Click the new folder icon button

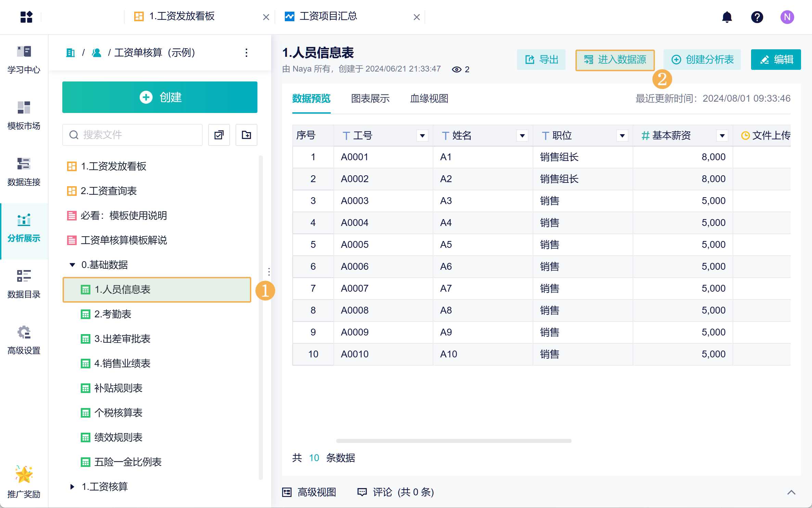tap(246, 135)
